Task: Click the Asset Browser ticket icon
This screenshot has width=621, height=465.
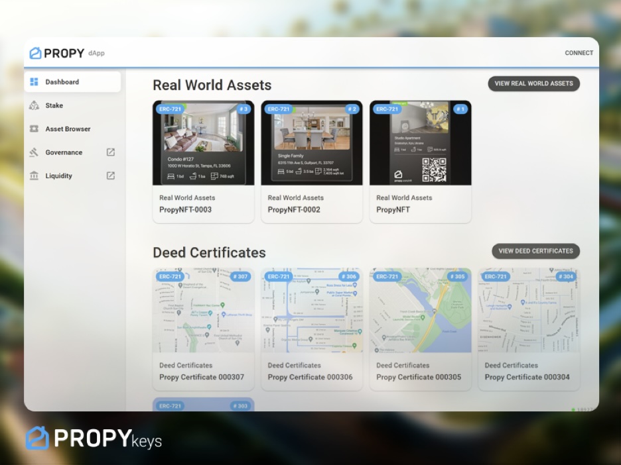Action: click(x=34, y=129)
